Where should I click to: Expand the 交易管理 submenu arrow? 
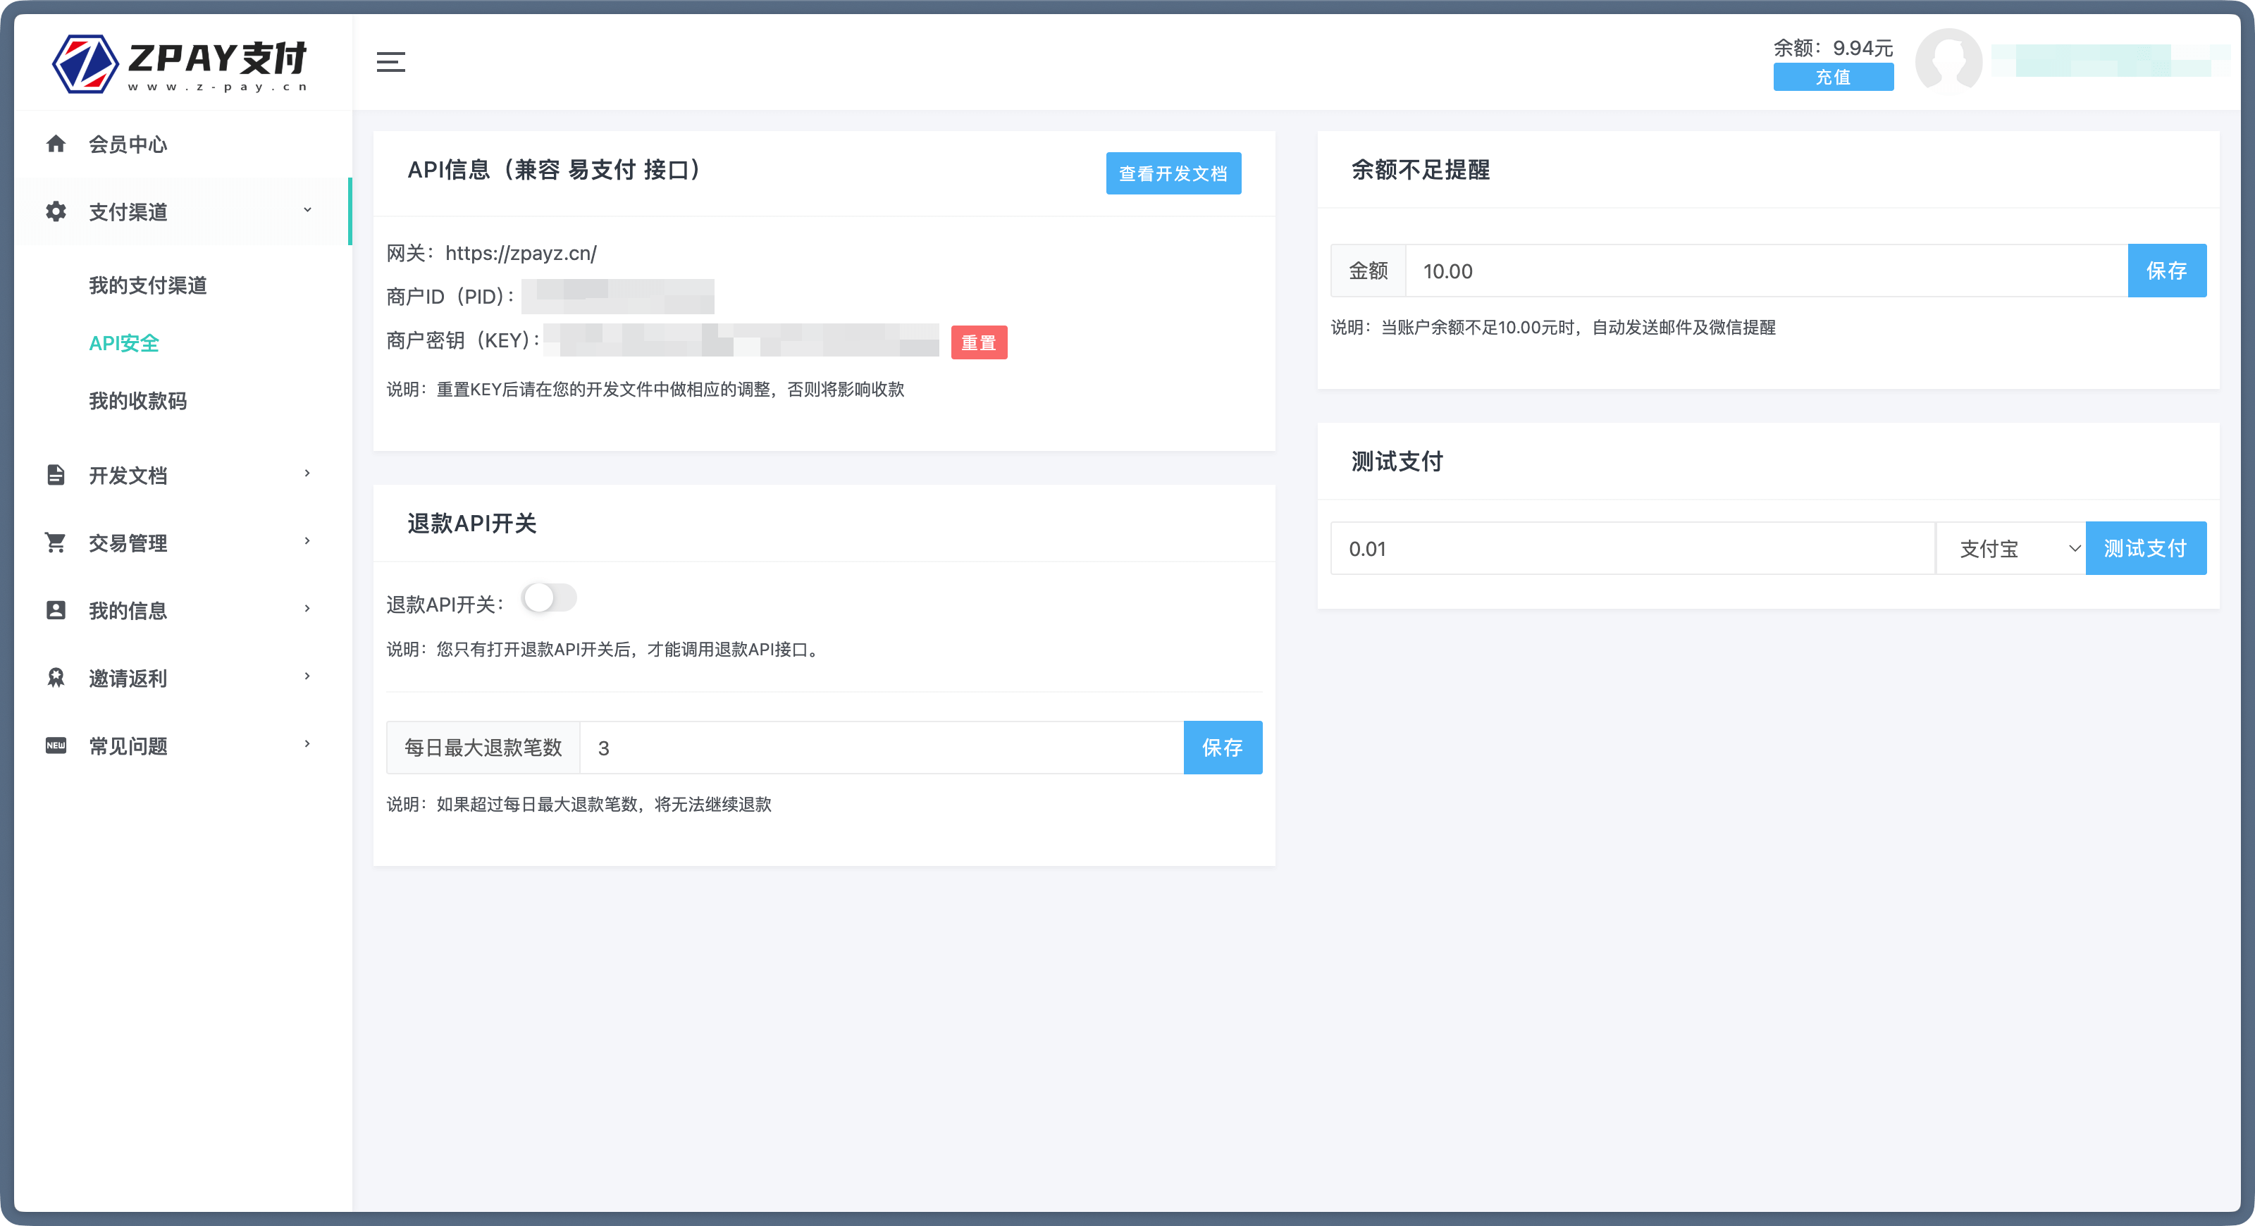coord(307,541)
